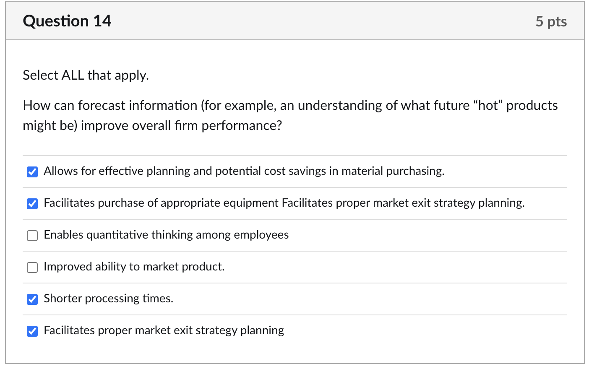Click the 'Allows for effective planning' answer label text
This screenshot has width=589, height=369.
pos(244,171)
